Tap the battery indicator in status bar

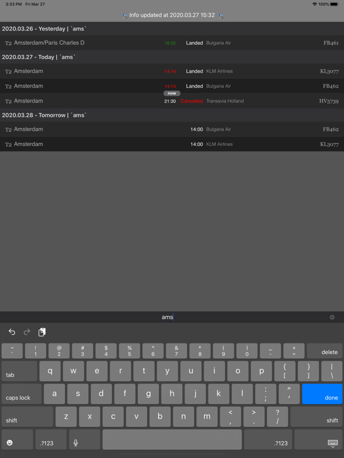tap(334, 4)
